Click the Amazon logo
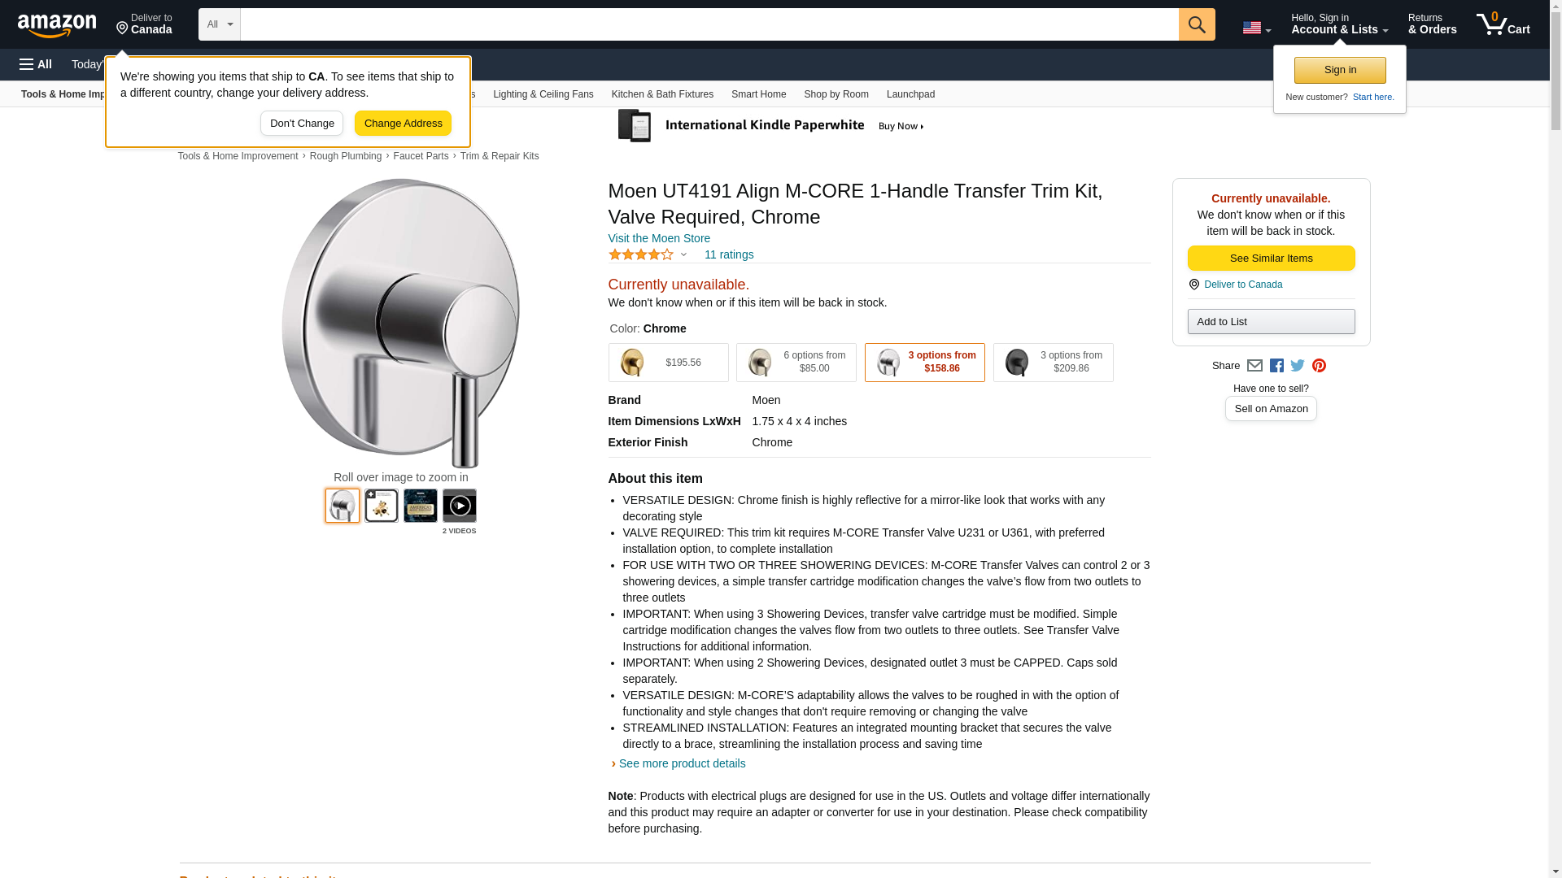 point(57,26)
